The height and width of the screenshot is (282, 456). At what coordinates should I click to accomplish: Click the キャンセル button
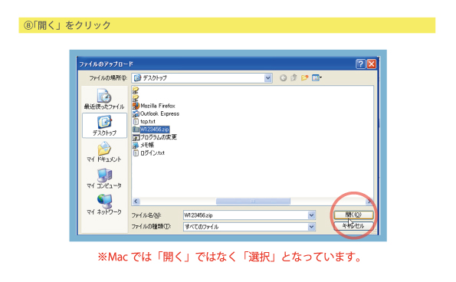pos(353,225)
